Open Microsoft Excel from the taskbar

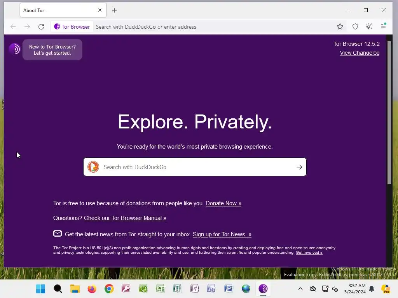[160, 289]
